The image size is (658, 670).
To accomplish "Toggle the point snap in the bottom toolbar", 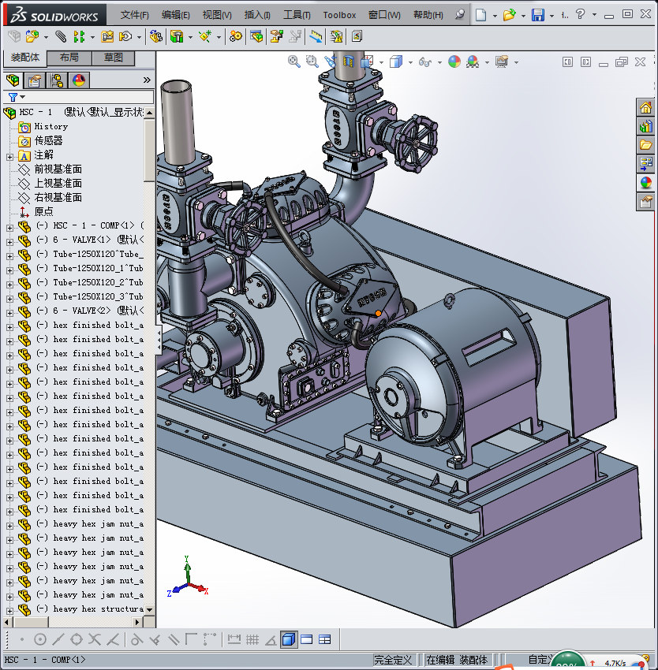I will (x=21, y=639).
